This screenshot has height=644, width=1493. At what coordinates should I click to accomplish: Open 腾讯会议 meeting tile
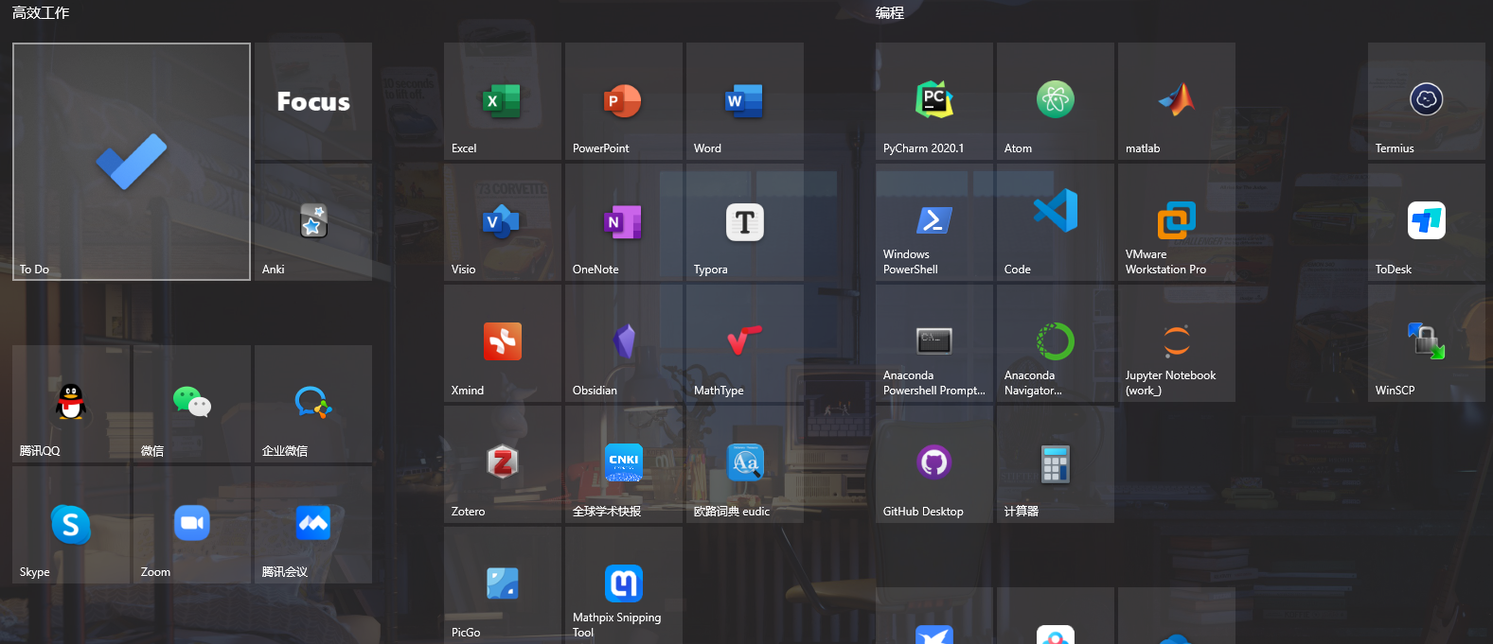[x=313, y=525]
